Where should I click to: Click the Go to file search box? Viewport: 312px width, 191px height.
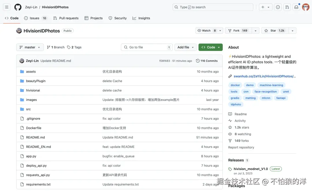coord(147,47)
